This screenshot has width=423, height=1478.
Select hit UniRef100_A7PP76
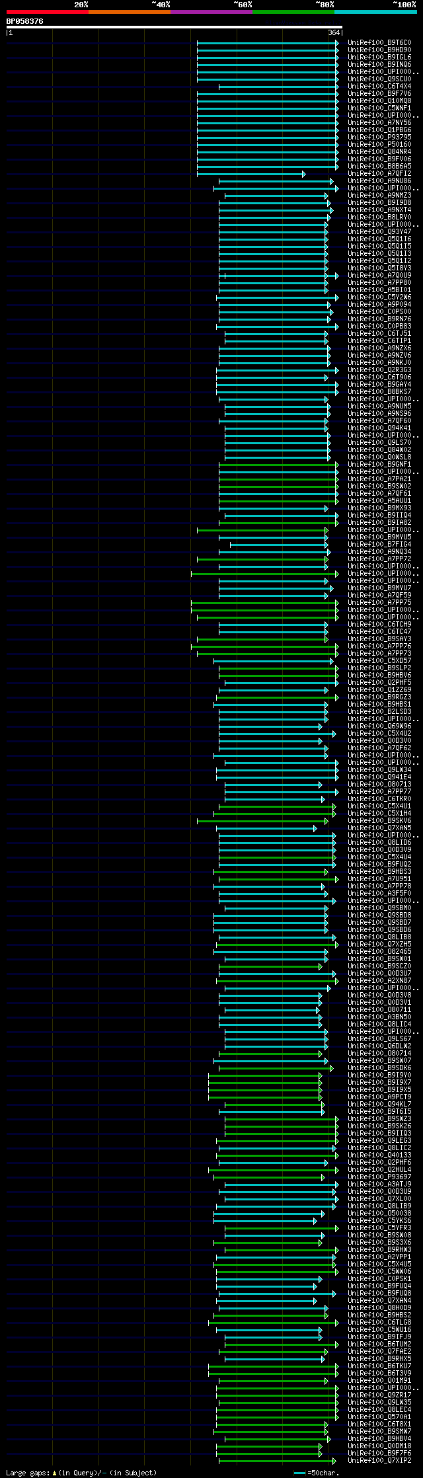point(379,646)
